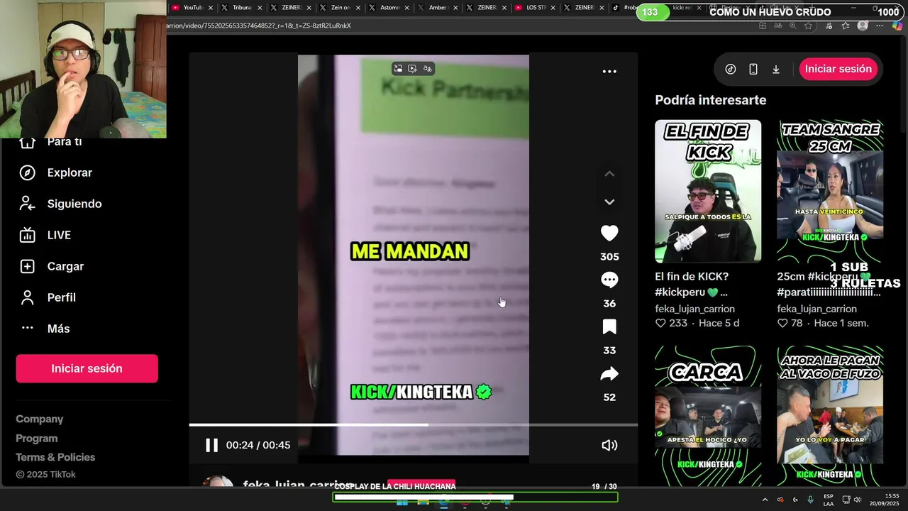Close the Tribuna browser tab

tap(260, 8)
